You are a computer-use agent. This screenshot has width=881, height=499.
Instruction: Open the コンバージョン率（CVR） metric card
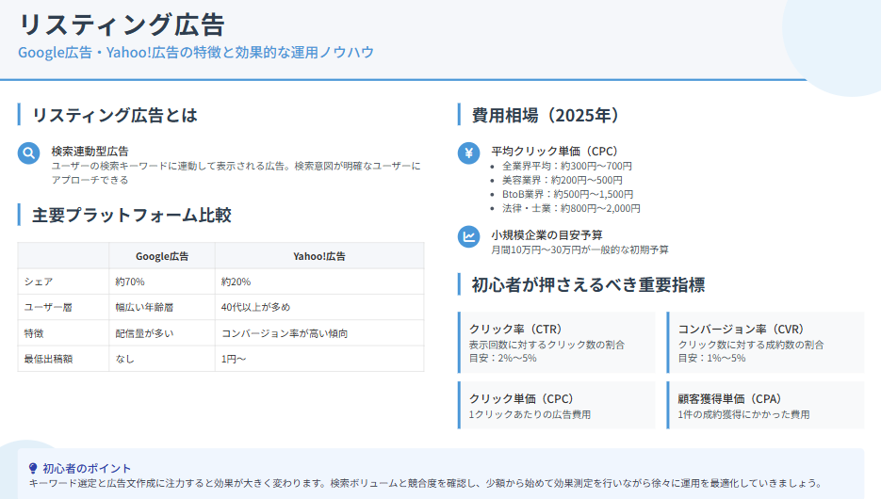(x=765, y=343)
